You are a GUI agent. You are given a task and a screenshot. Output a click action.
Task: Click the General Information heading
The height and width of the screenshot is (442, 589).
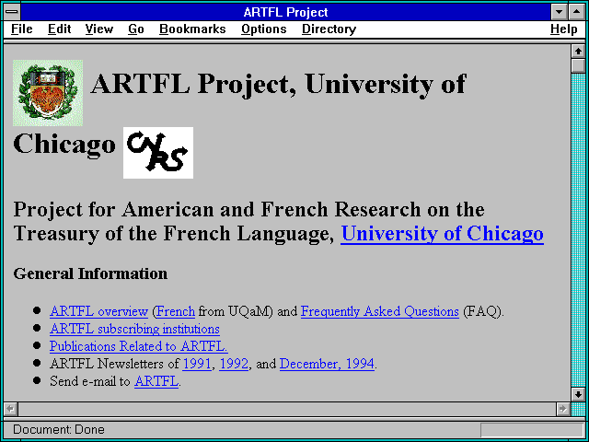pyautogui.click(x=90, y=273)
